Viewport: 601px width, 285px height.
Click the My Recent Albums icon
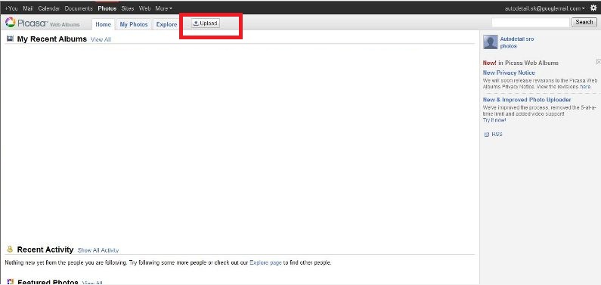pyautogui.click(x=10, y=39)
